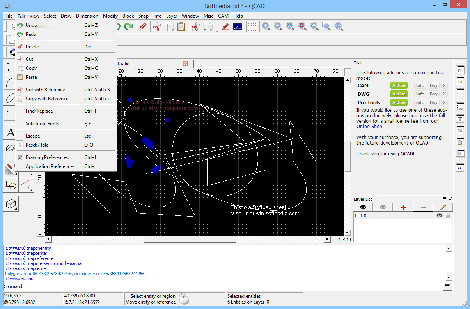The width and height of the screenshot is (470, 309).
Task: Choose Drawing Preferences menu entry
Action: 66,157
